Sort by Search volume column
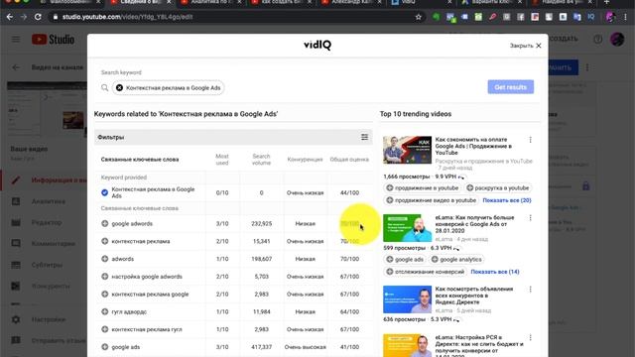635x357 pixels. coord(261,160)
